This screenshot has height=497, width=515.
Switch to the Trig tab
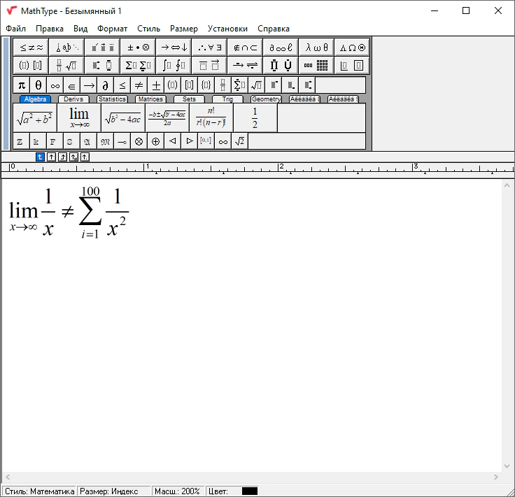[227, 99]
